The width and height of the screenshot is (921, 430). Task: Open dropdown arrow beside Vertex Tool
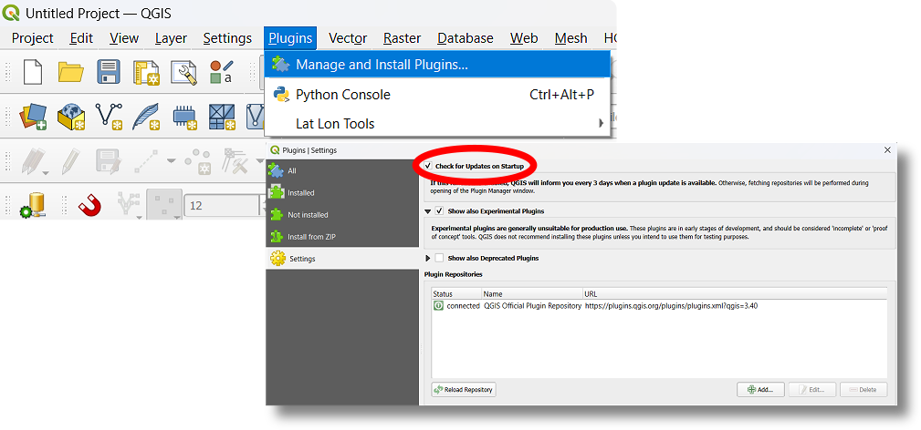click(259, 160)
